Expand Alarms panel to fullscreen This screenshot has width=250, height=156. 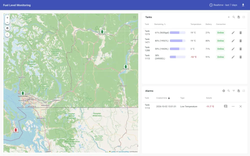pos(243,91)
